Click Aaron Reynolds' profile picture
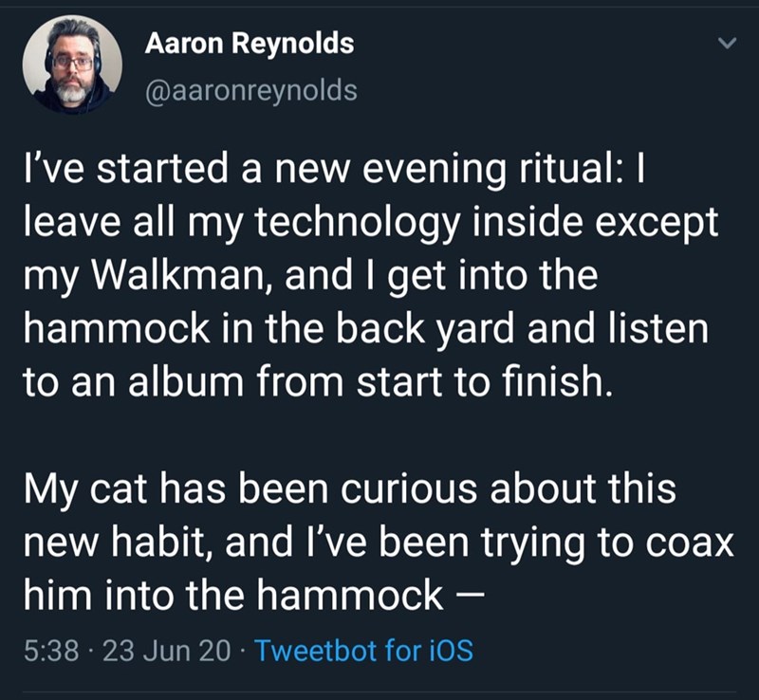The image size is (759, 700). 72,64
